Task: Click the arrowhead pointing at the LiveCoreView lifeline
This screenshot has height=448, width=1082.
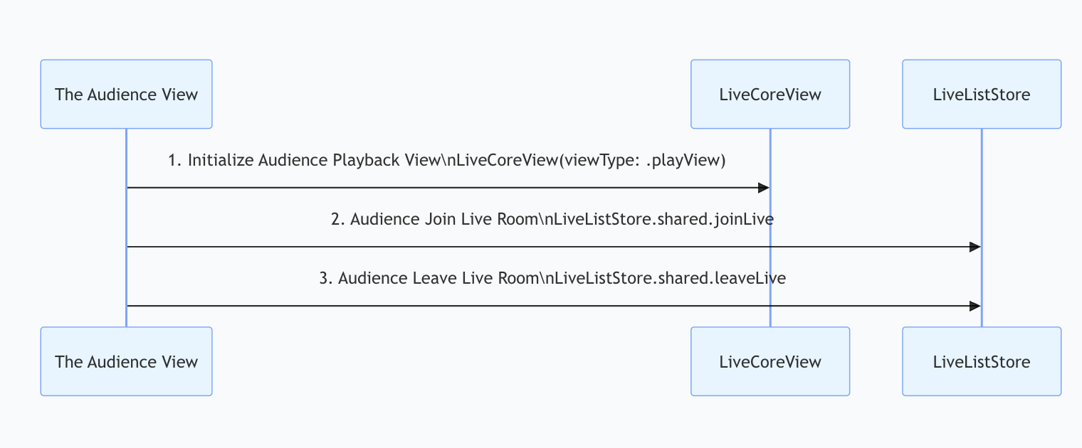Action: (x=764, y=188)
